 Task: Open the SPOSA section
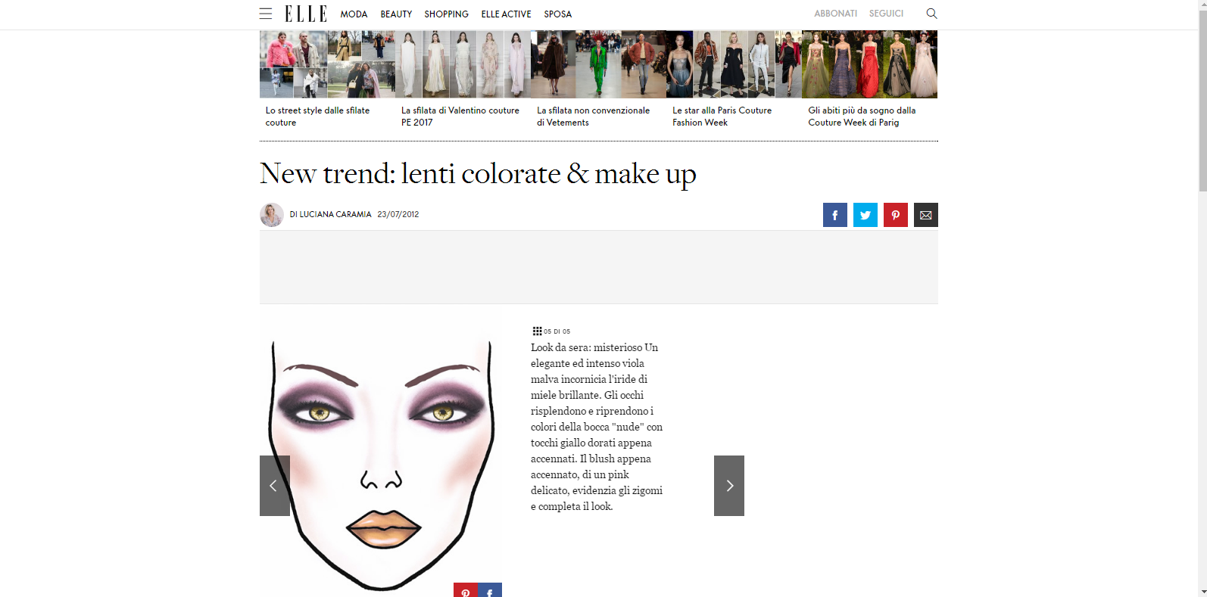557,14
